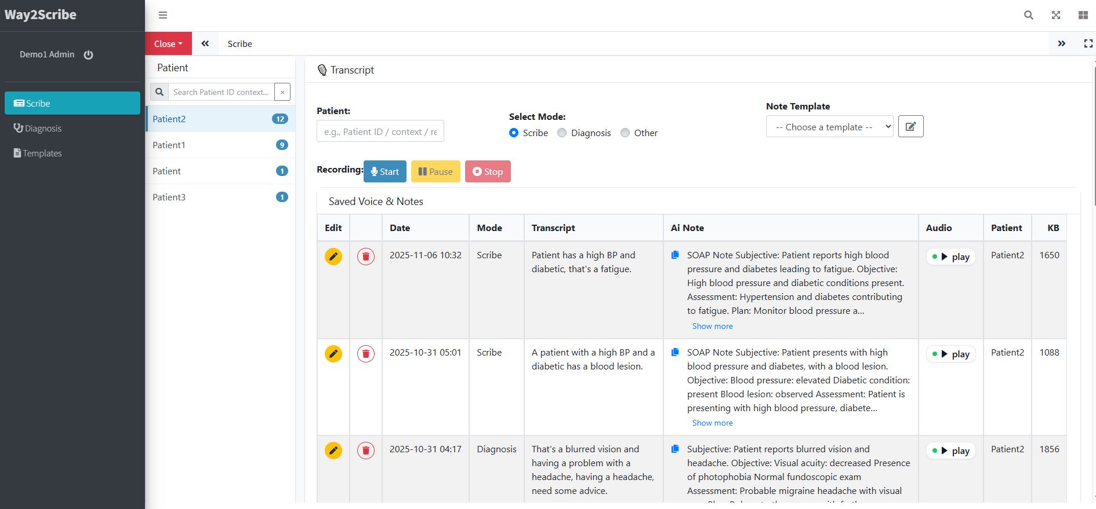Viewport: 1096px width, 509px height.
Task: Click the hamburger menu icon
Action: coord(163,15)
